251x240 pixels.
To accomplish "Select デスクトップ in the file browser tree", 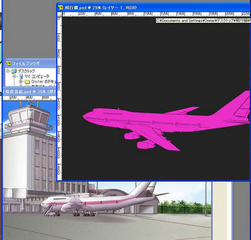I will [x=26, y=71].
